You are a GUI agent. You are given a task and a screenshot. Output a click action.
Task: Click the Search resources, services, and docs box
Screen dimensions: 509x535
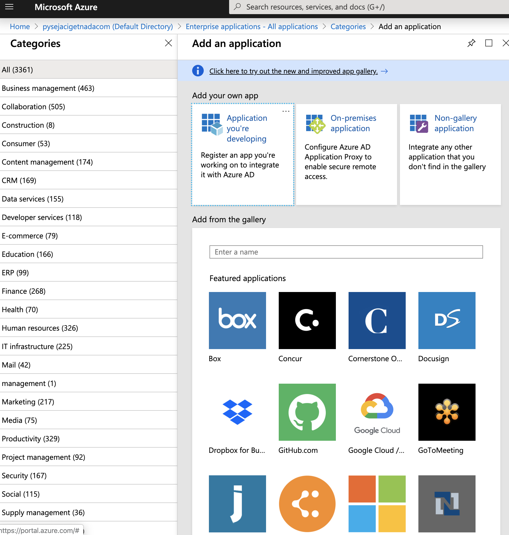pos(369,7)
